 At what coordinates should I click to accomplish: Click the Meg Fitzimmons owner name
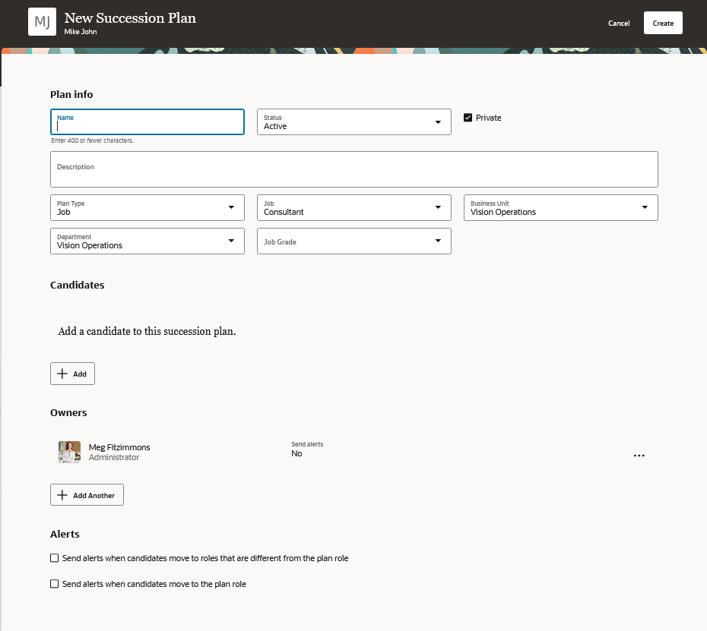pyautogui.click(x=119, y=447)
